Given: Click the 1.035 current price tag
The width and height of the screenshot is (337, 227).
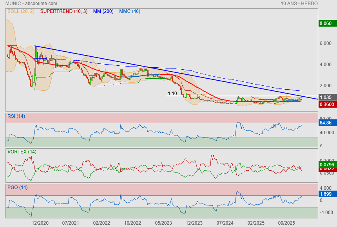Looking at the screenshot, I should [326, 97].
